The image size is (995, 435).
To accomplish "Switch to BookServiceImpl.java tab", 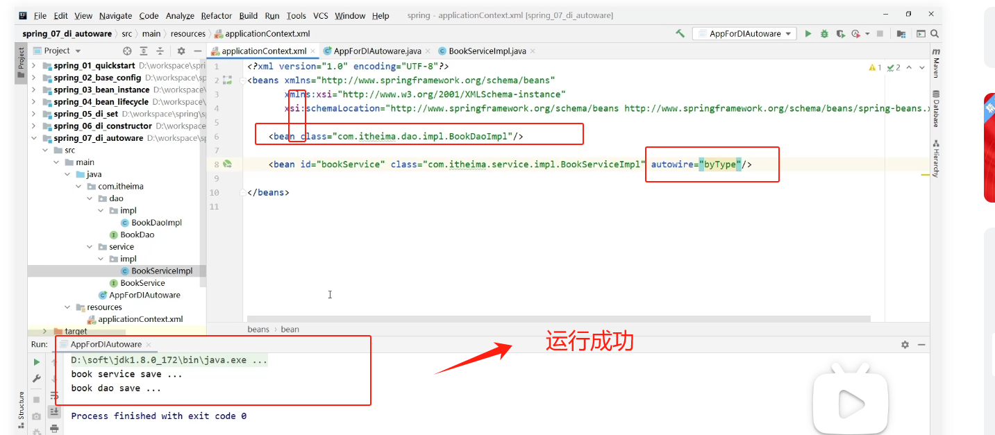I will point(487,51).
